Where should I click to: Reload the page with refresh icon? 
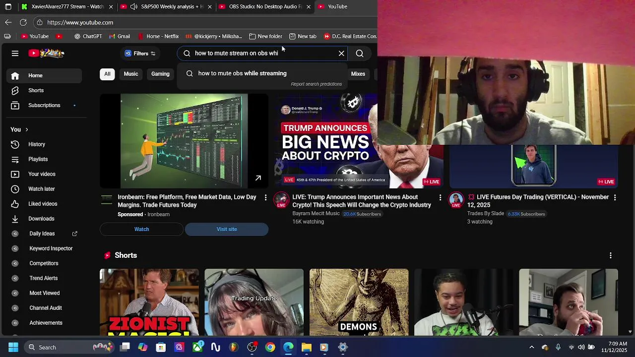[23, 22]
